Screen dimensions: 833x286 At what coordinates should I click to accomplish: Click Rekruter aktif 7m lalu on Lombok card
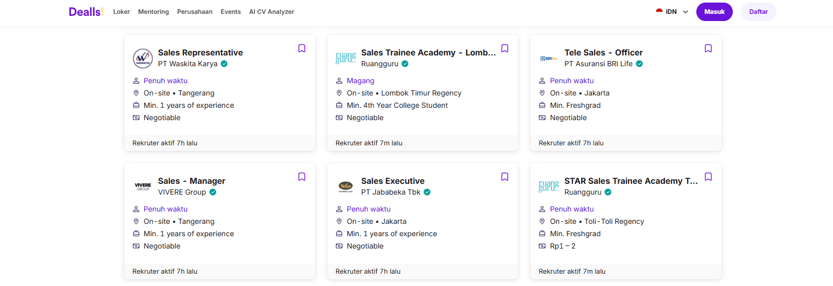point(369,143)
